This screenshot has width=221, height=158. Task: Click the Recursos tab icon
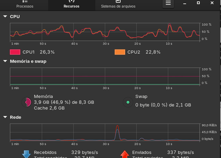click(72, 1)
